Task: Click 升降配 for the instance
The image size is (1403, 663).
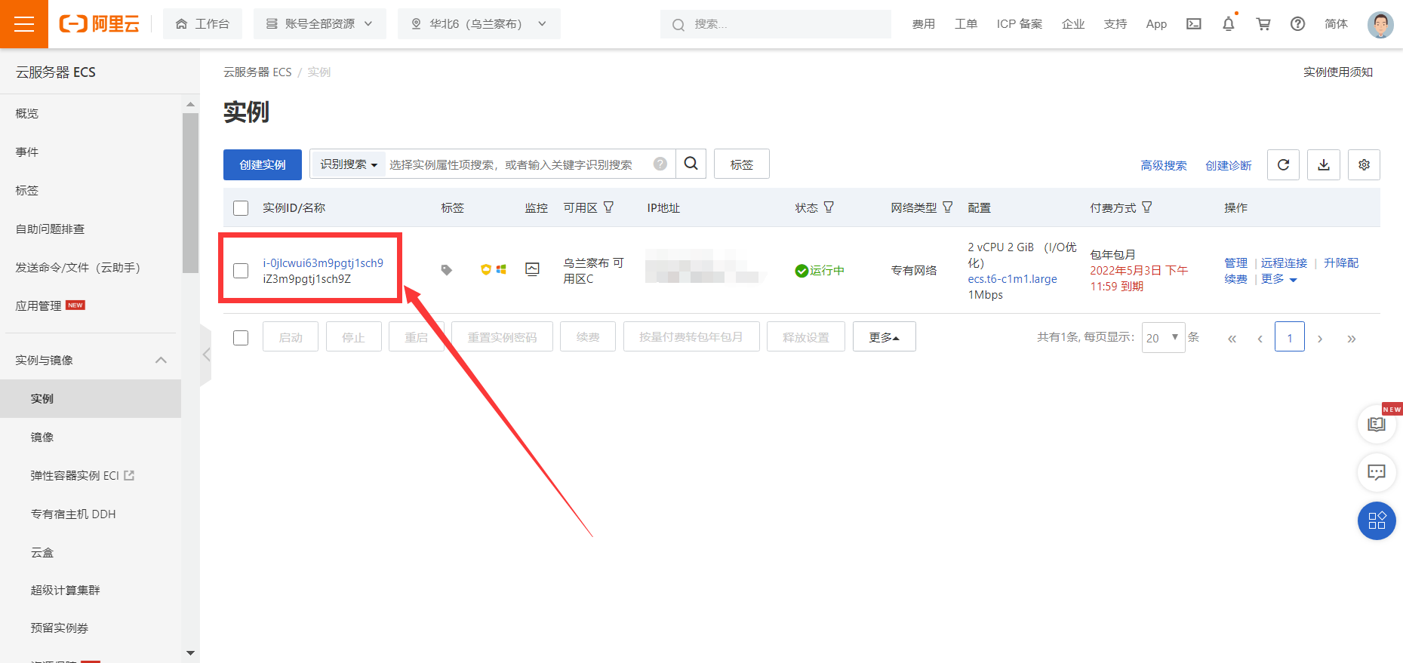Action: click(1341, 262)
